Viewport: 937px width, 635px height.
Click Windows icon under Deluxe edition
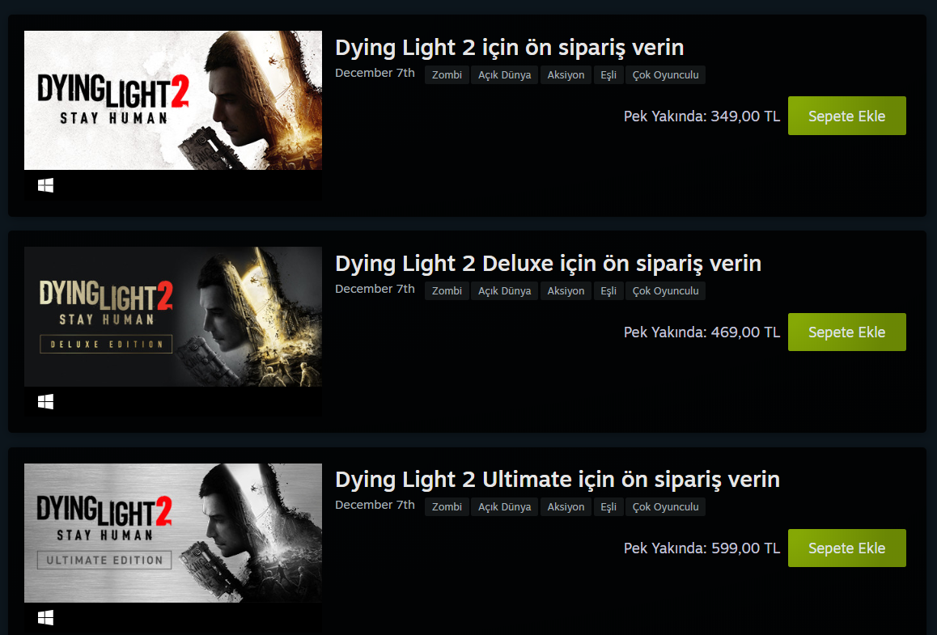(x=45, y=402)
